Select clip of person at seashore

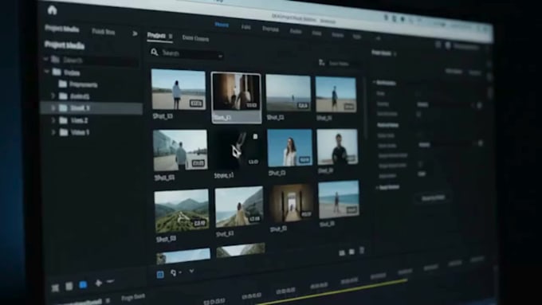(339, 200)
